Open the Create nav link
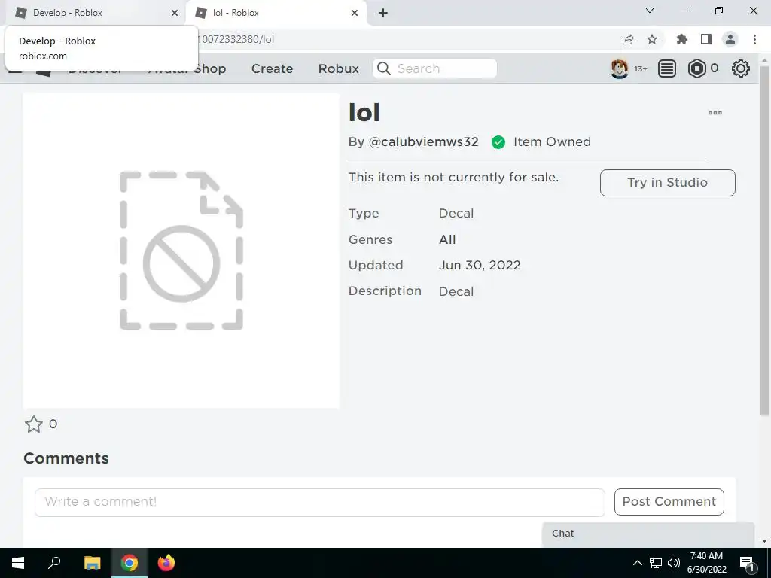This screenshot has height=578, width=771. (272, 68)
